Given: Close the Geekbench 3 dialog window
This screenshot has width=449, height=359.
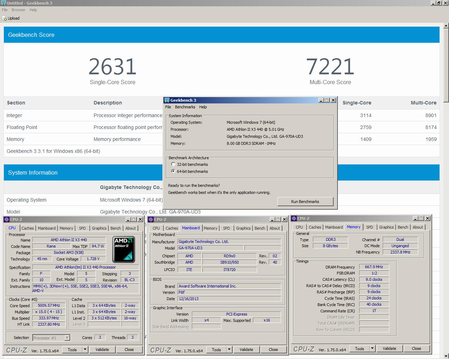Looking at the screenshot, I should pyautogui.click(x=333, y=100).
